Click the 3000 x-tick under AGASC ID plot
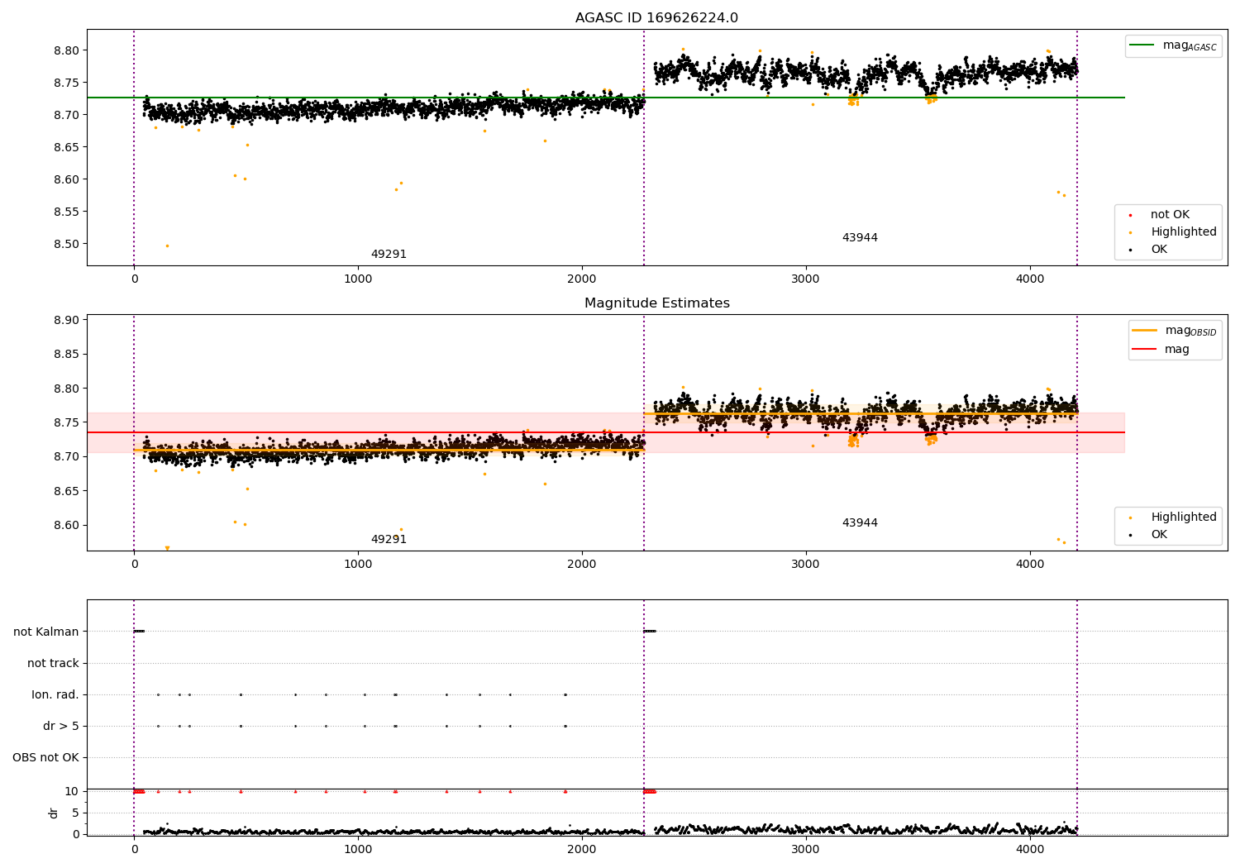This screenshot has height=868, width=1240. click(x=806, y=279)
